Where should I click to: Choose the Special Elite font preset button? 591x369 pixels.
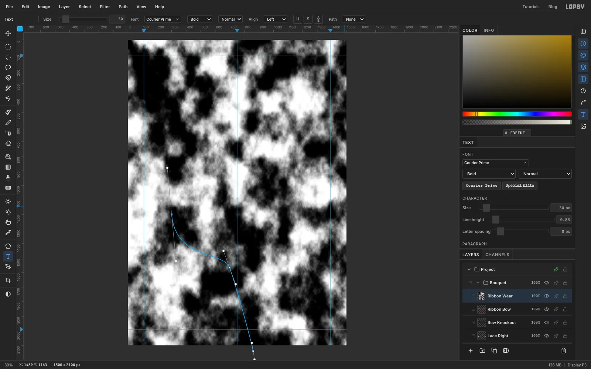tap(520, 186)
